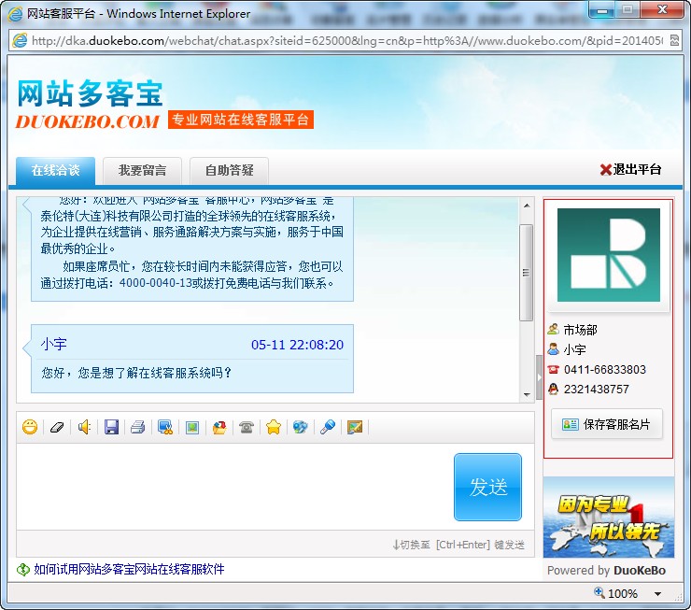The width and height of the screenshot is (691, 610).
Task: Open the emoji smiley picker
Action: pos(30,427)
